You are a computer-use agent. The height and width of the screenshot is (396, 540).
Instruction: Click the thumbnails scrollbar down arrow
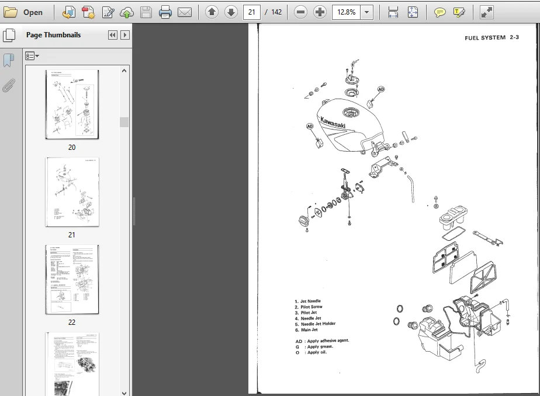point(124,393)
